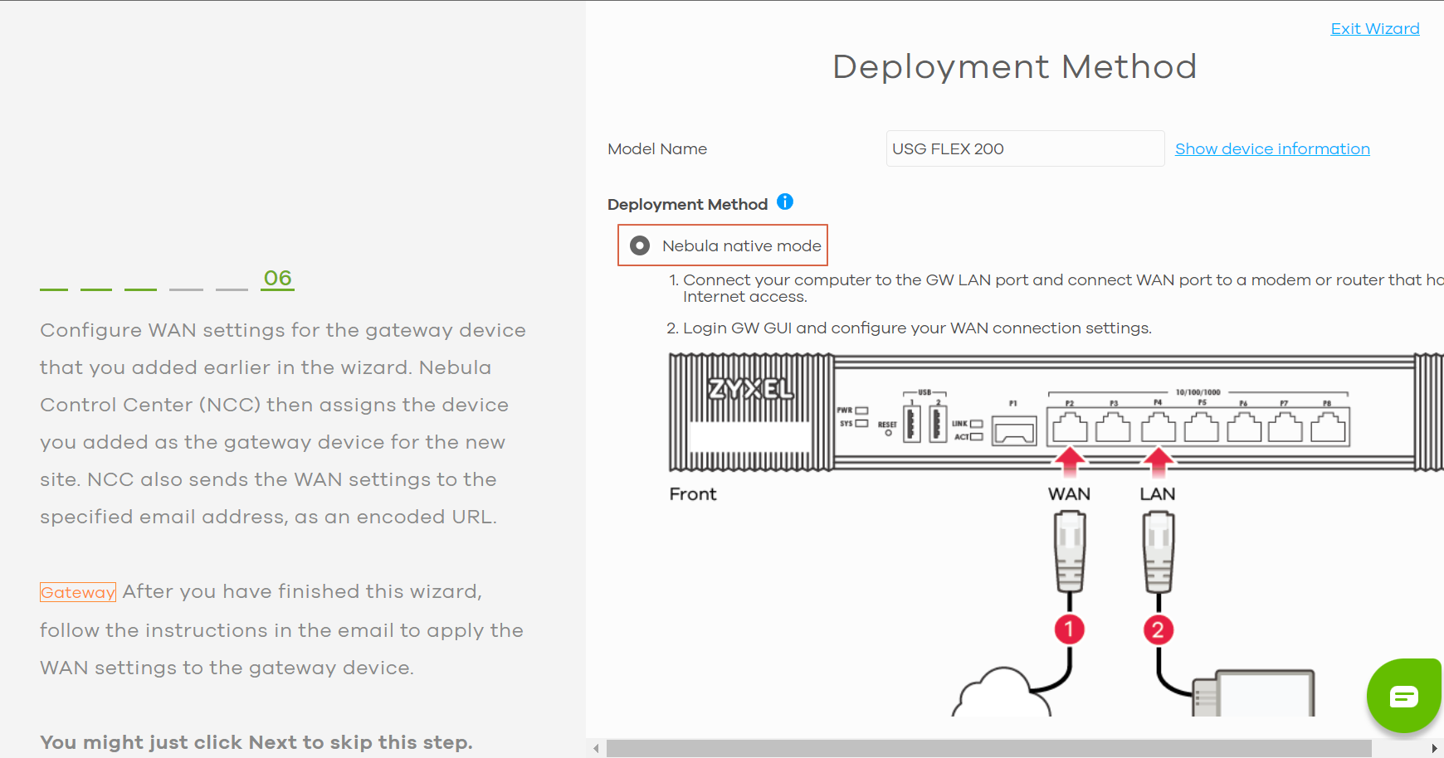The image size is (1444, 758).
Task: Click the Gateway label in the wizard text
Action: pos(78,592)
